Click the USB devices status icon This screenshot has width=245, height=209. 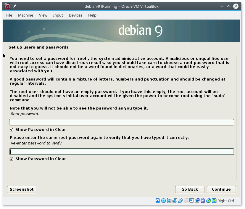click(x=180, y=201)
